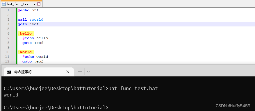Viewport: 255px width, 111px height.
Task: Click 'goto :eof' on line 8
Action: 33,43
